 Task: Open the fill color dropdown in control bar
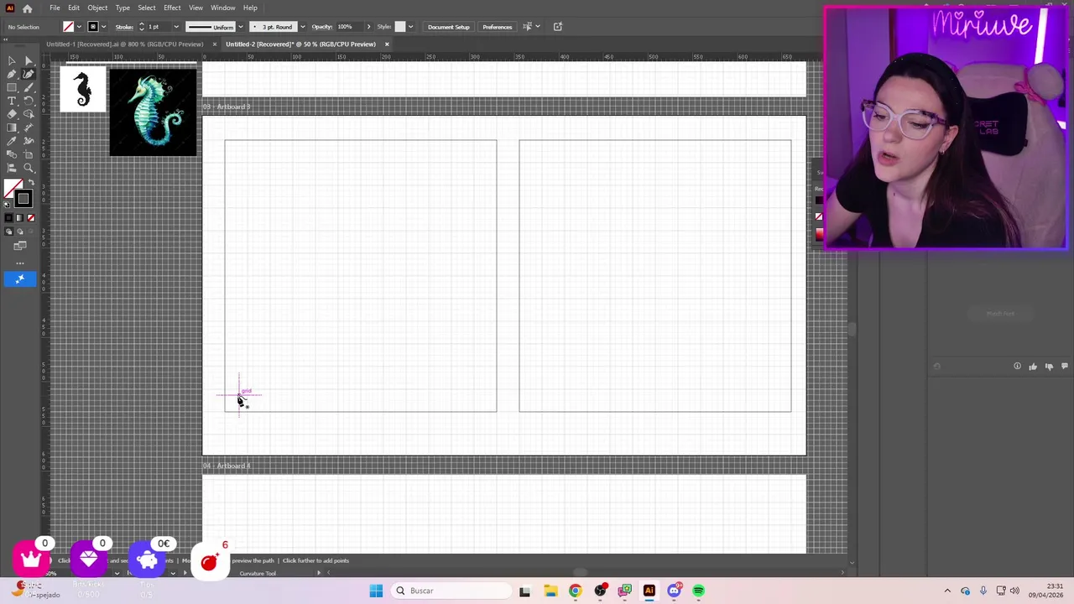click(79, 27)
